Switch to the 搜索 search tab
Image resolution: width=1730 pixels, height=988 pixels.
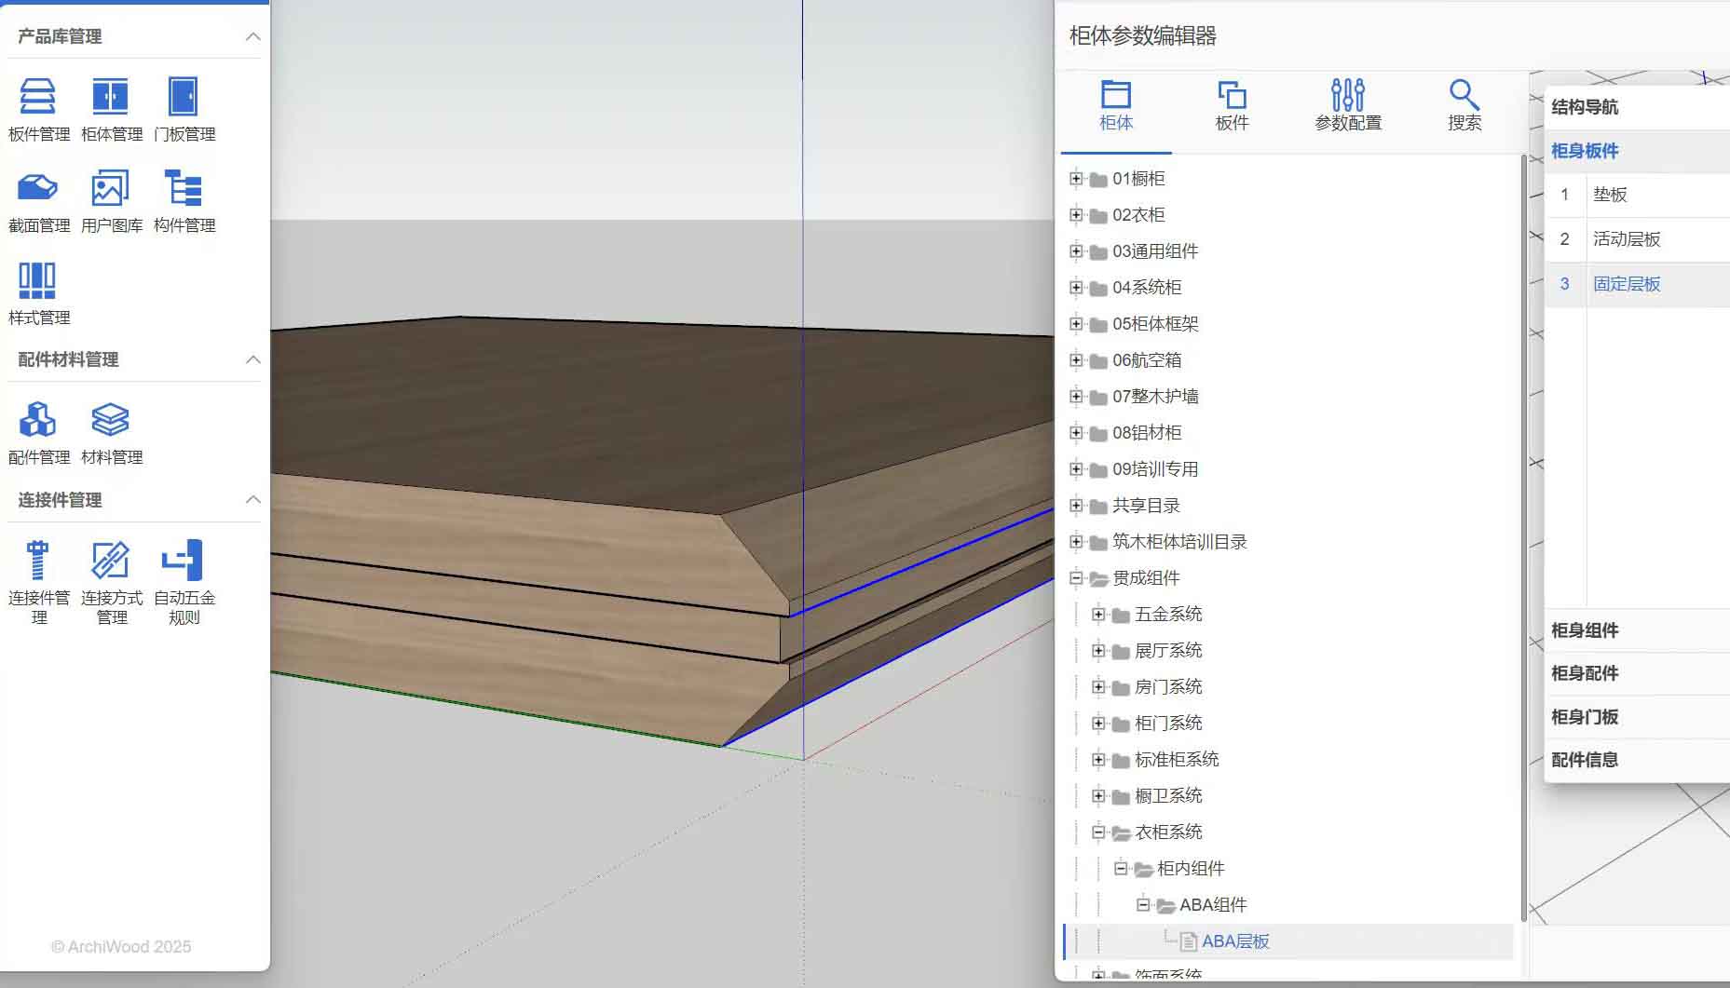(1464, 104)
